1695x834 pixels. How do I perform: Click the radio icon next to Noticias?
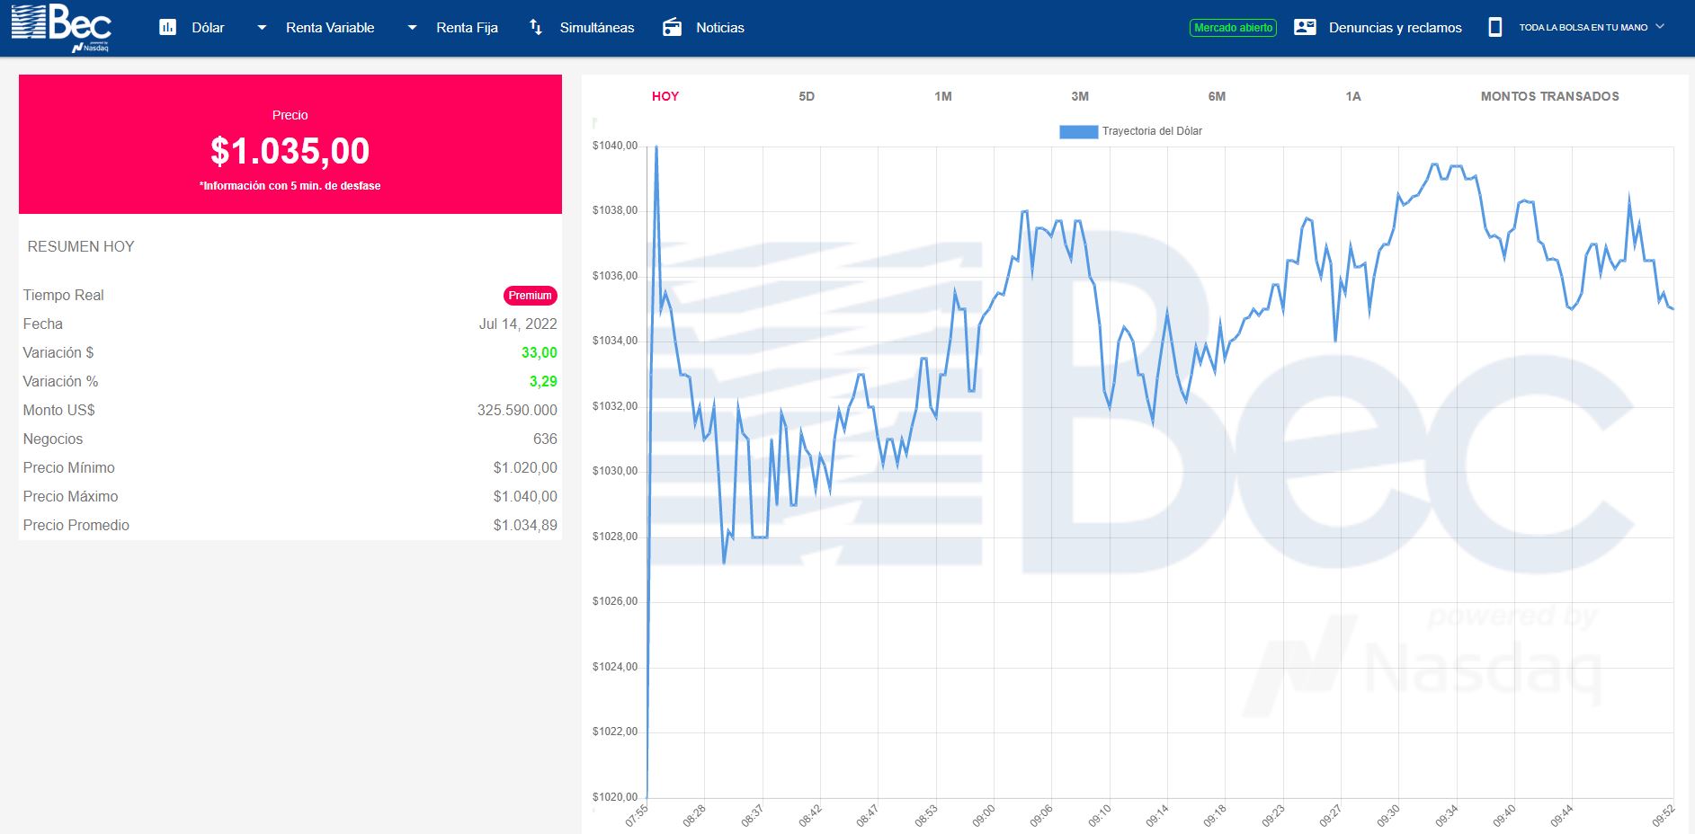pyautogui.click(x=672, y=27)
